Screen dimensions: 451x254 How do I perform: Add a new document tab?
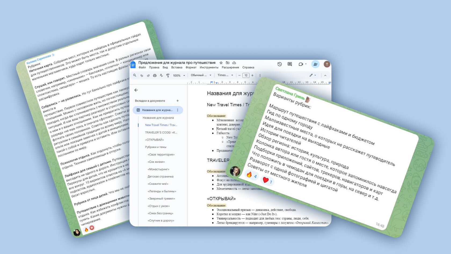[x=178, y=101]
